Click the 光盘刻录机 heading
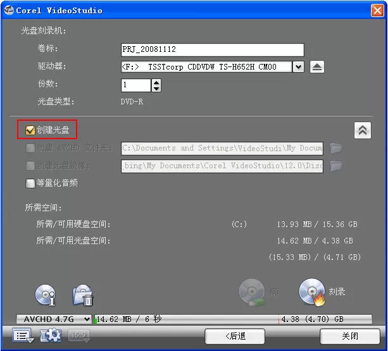The width and height of the screenshot is (388, 351). (x=44, y=30)
